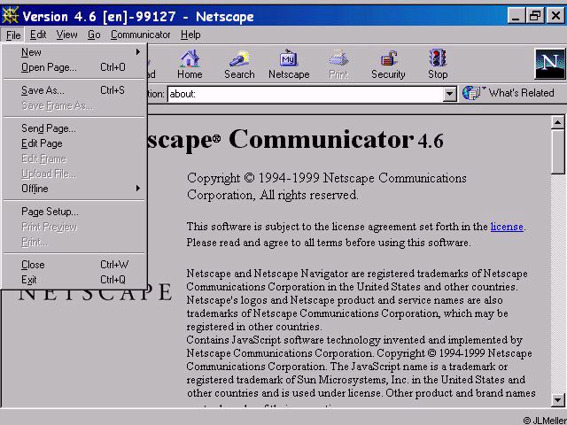Open the Edit menu
The height and width of the screenshot is (425, 567).
(x=38, y=35)
